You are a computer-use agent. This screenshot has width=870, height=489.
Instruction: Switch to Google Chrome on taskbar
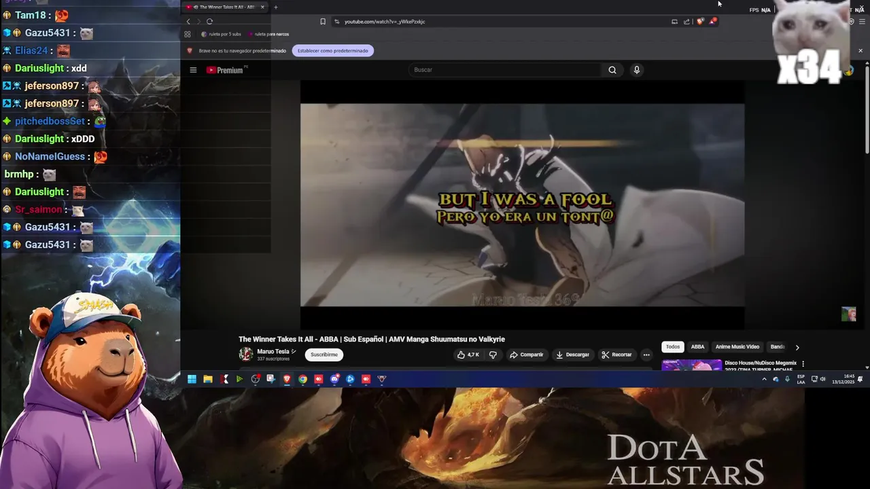point(302,379)
